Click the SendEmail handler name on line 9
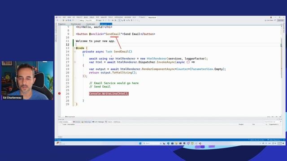Screen dimensions: 287x161 113,34
